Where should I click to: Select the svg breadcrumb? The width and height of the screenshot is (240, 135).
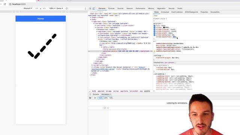point(141,91)
